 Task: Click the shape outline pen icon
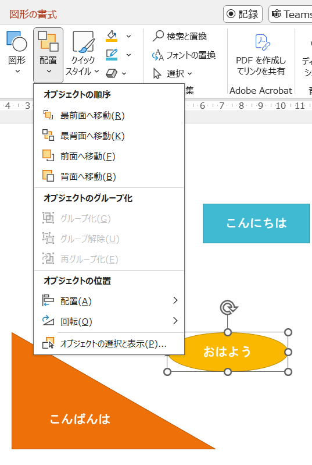pos(112,55)
